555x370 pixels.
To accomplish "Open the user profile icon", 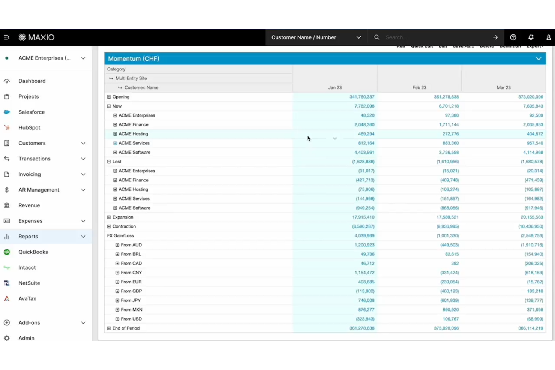I will pos(548,37).
